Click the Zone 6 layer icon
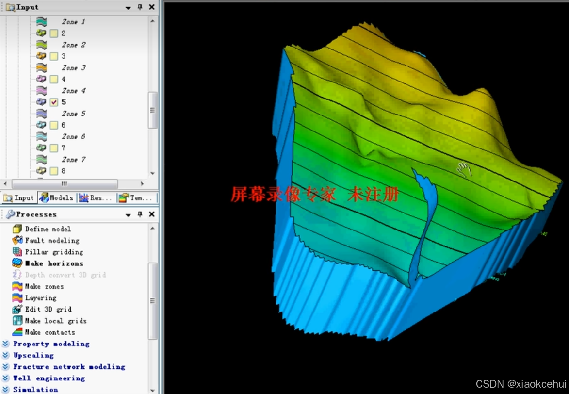569x394 pixels. tap(41, 136)
